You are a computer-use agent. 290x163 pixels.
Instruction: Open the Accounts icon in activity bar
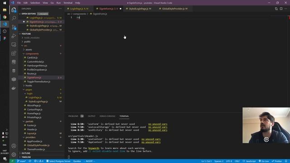click(14, 146)
